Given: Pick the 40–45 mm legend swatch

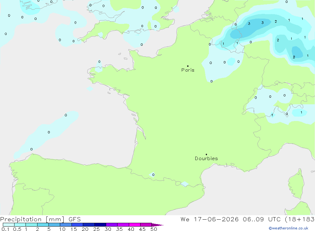Looking at the screenshot, I should pyautogui.click(x=135, y=225).
